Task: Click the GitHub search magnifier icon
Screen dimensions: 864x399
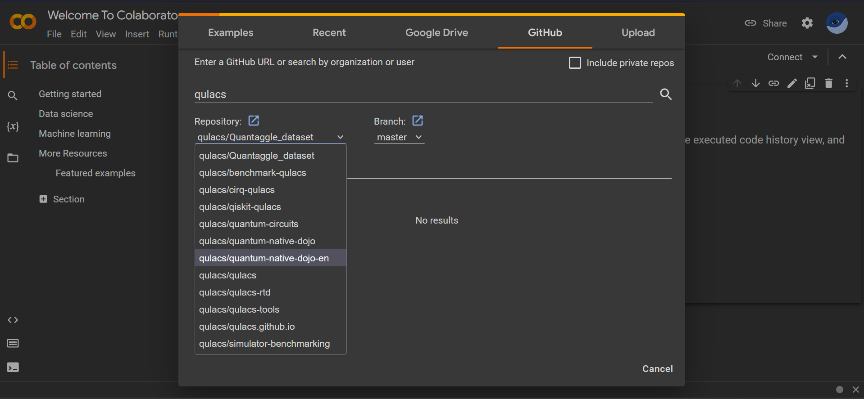Action: pyautogui.click(x=666, y=94)
